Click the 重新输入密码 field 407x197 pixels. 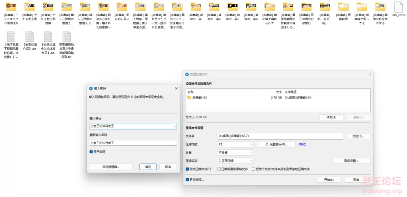pyautogui.click(x=133, y=143)
